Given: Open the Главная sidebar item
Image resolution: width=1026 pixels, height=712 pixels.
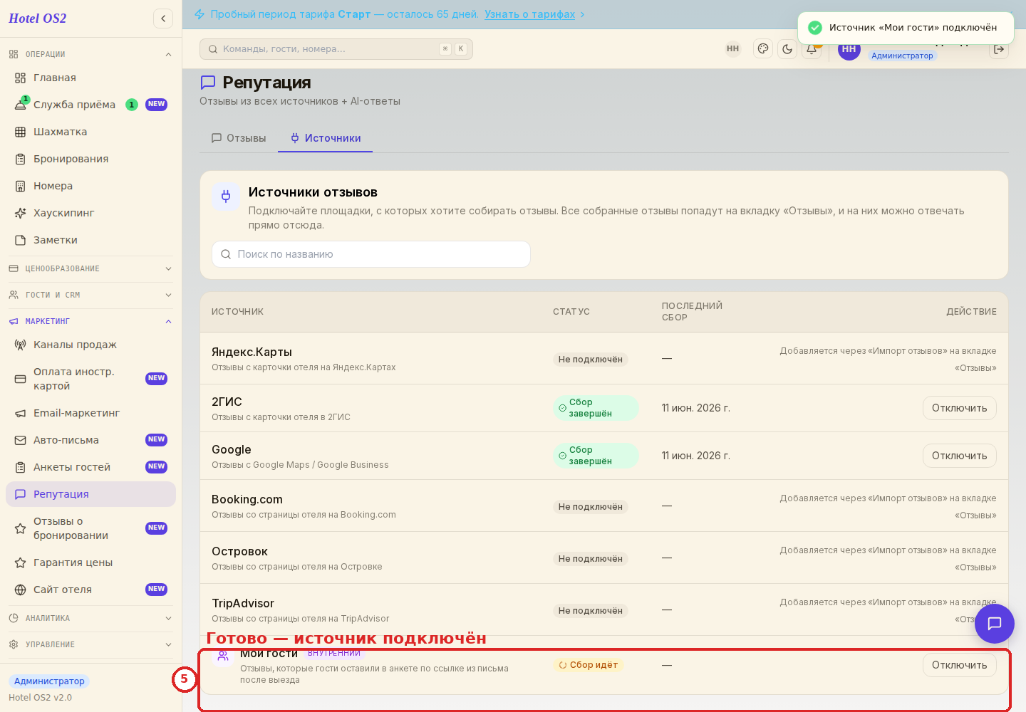Looking at the screenshot, I should 90,78.
